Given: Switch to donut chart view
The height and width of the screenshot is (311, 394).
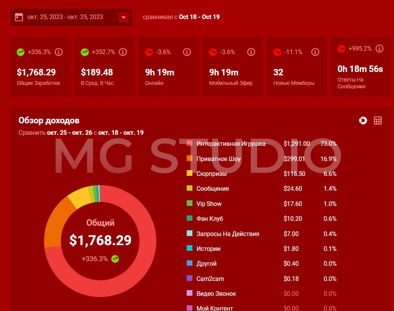Looking at the screenshot, I should tap(363, 121).
